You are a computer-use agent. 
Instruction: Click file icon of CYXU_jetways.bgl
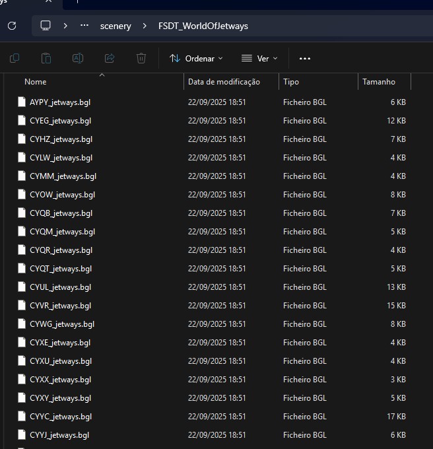coord(22,361)
